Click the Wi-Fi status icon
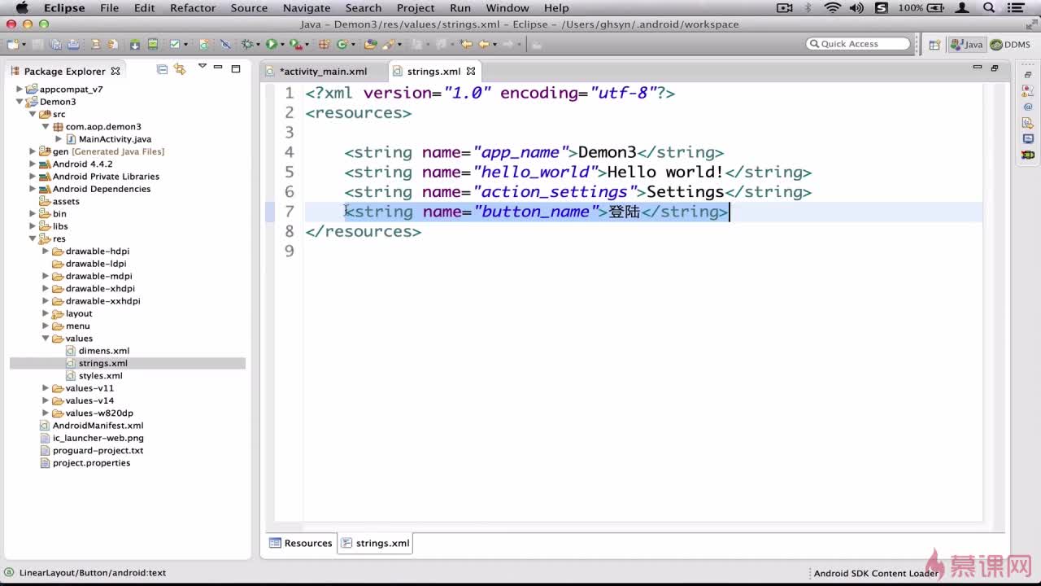 click(x=832, y=7)
